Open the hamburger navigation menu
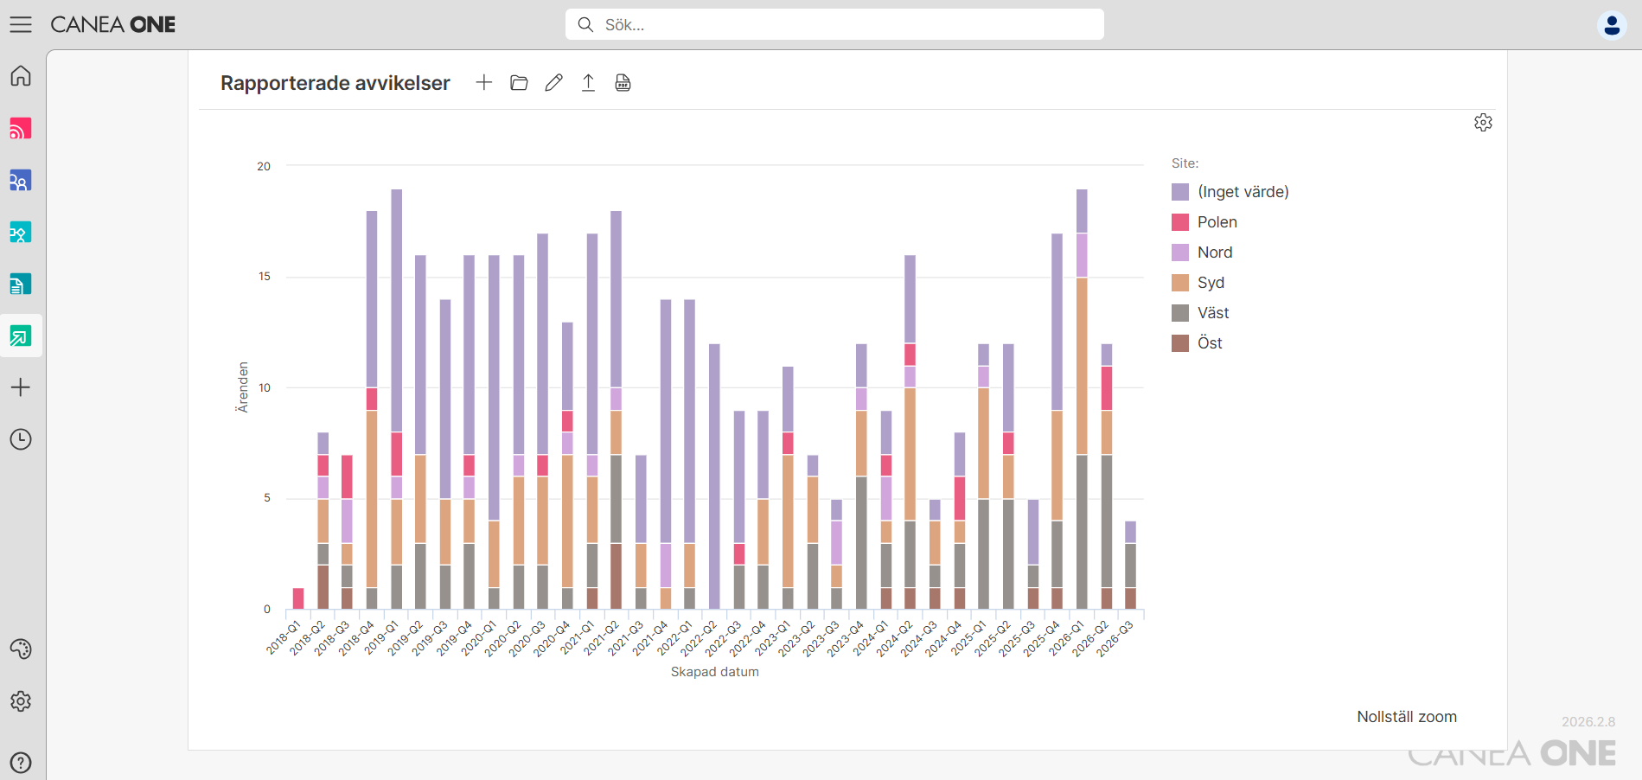This screenshot has height=780, width=1642. [x=21, y=24]
